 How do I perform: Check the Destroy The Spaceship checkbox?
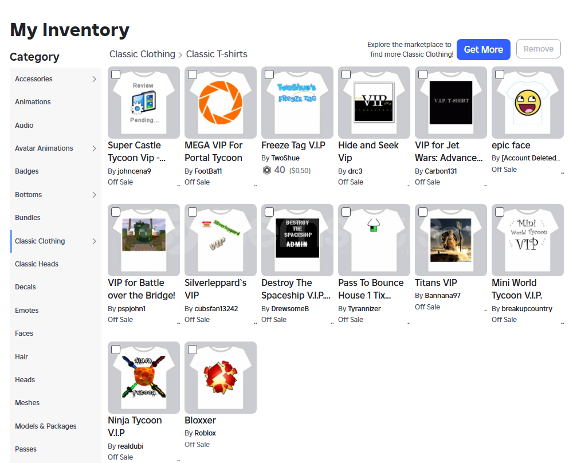click(x=269, y=212)
